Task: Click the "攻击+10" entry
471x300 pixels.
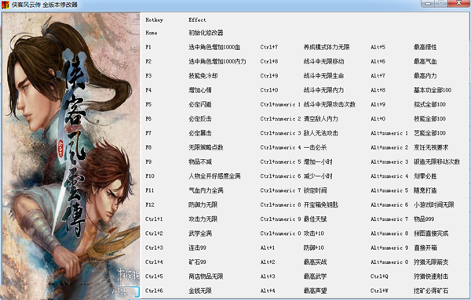Action: point(314,233)
